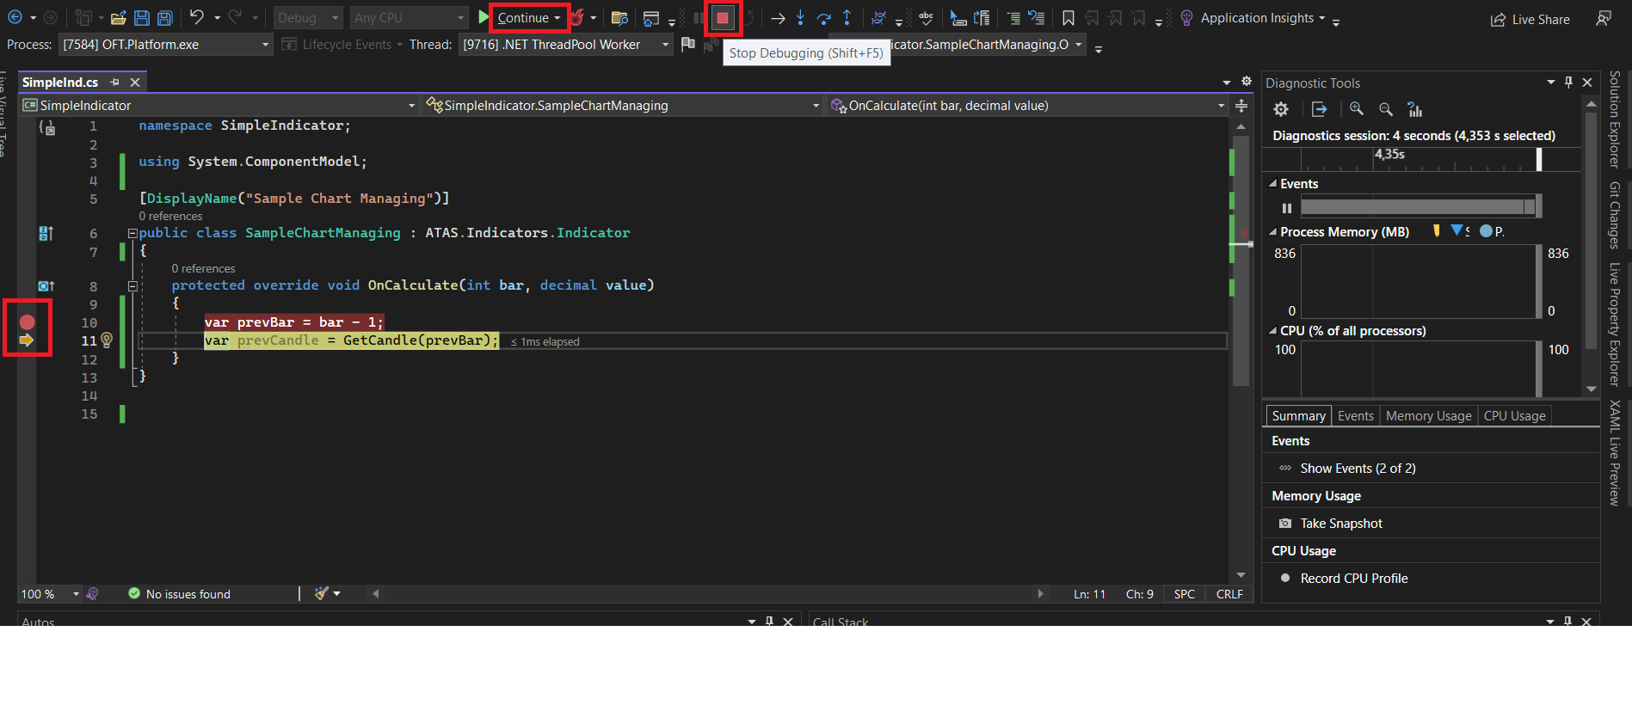This screenshot has width=1632, height=711.
Task: Click Zoom Out in Diagnostic Tools
Action: pos(1386,109)
